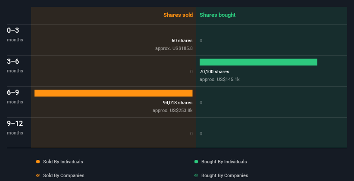
Task: Click the striped Bought By Companies legend icon
Action: [x=196, y=175]
